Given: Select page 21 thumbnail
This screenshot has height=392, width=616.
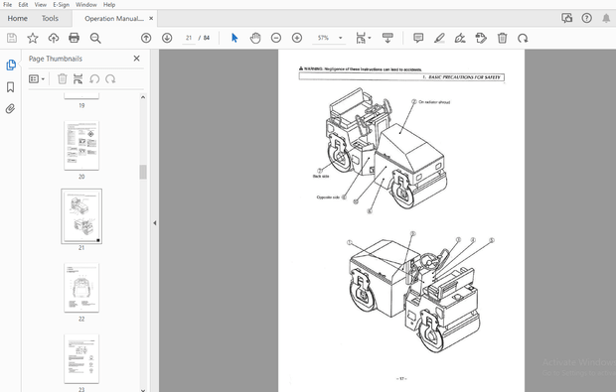Looking at the screenshot, I should 81,216.
